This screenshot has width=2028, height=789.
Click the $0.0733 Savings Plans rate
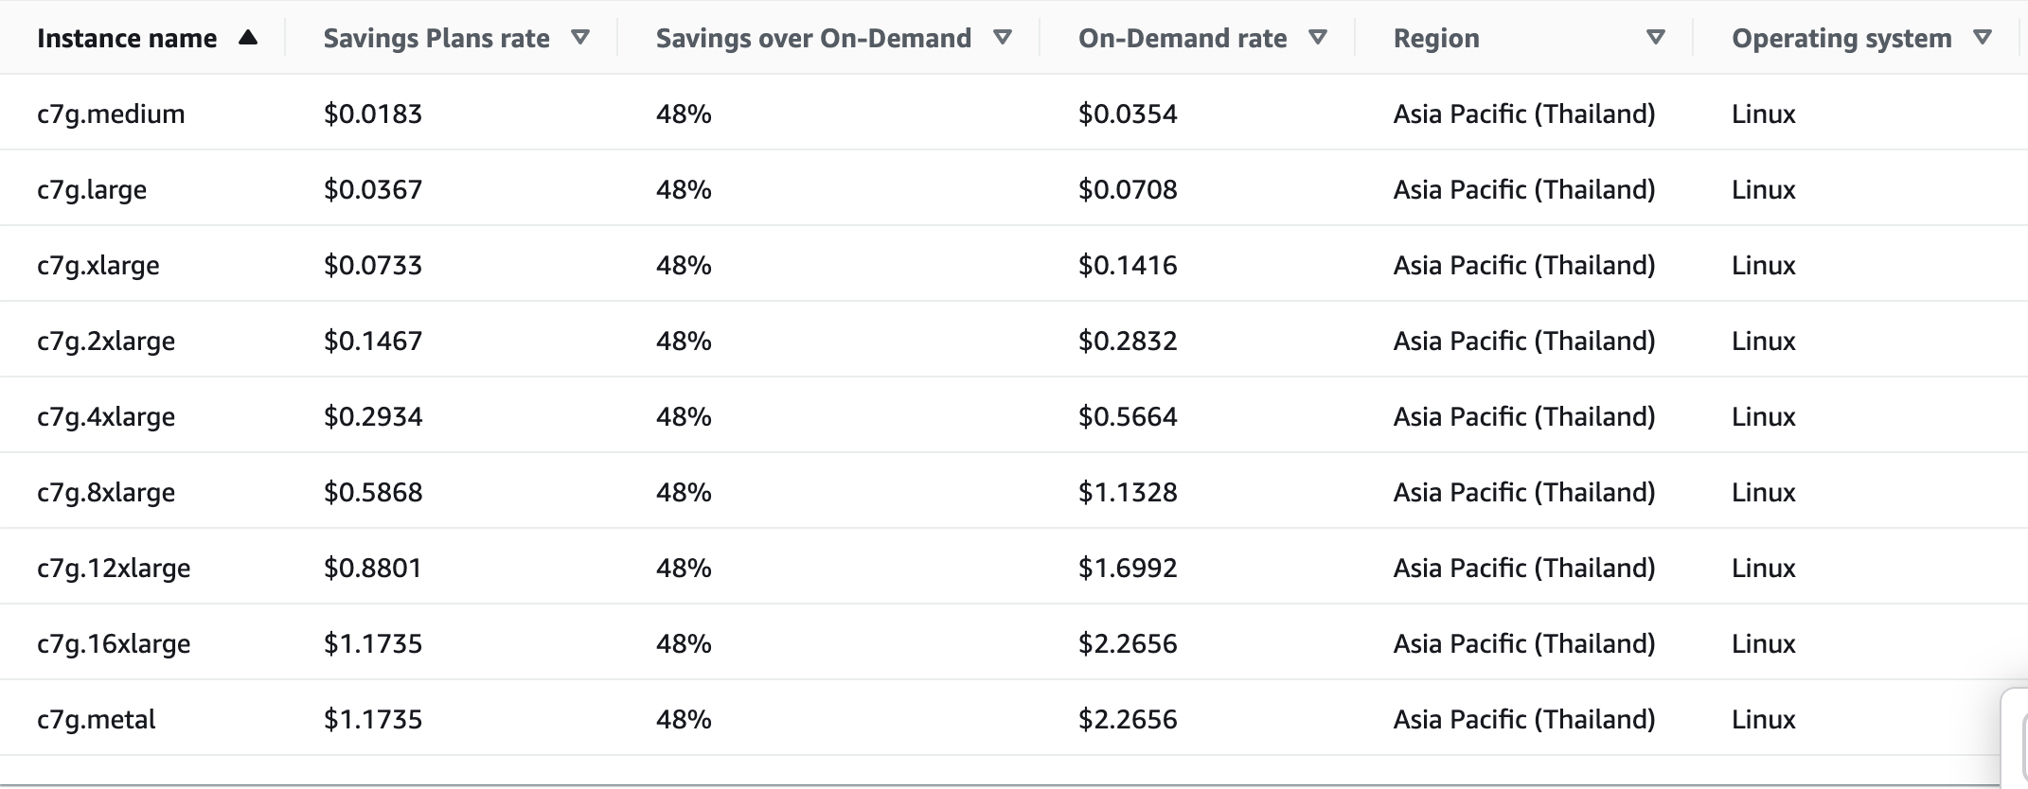[373, 265]
